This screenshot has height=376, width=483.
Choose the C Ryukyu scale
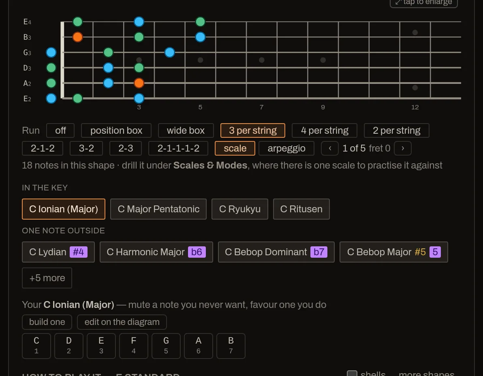pyautogui.click(x=239, y=209)
